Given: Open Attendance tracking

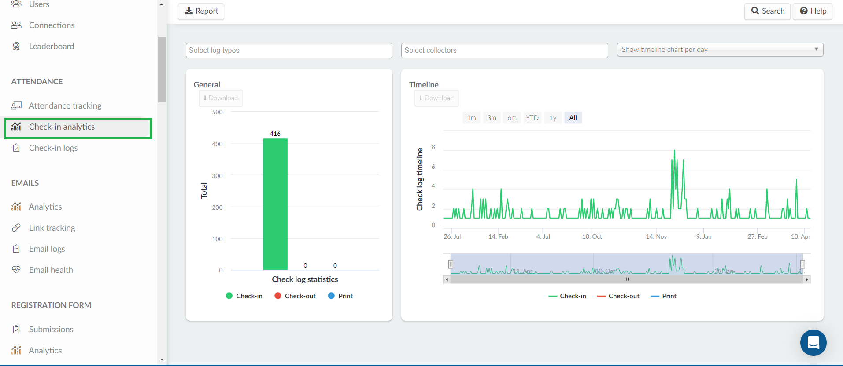Looking at the screenshot, I should (65, 105).
